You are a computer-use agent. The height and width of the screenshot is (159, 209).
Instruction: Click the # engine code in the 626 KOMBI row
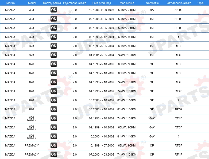tap(179, 136)
